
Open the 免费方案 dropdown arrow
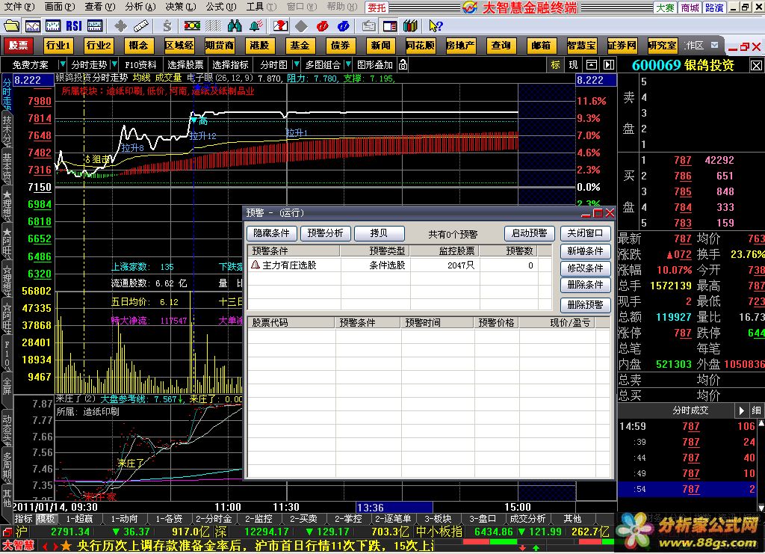pyautogui.click(x=62, y=64)
